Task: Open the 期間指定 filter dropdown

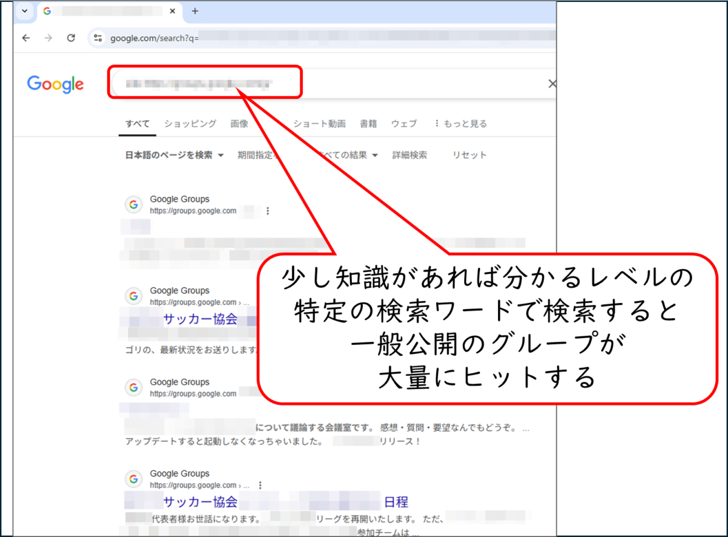Action: coord(258,155)
